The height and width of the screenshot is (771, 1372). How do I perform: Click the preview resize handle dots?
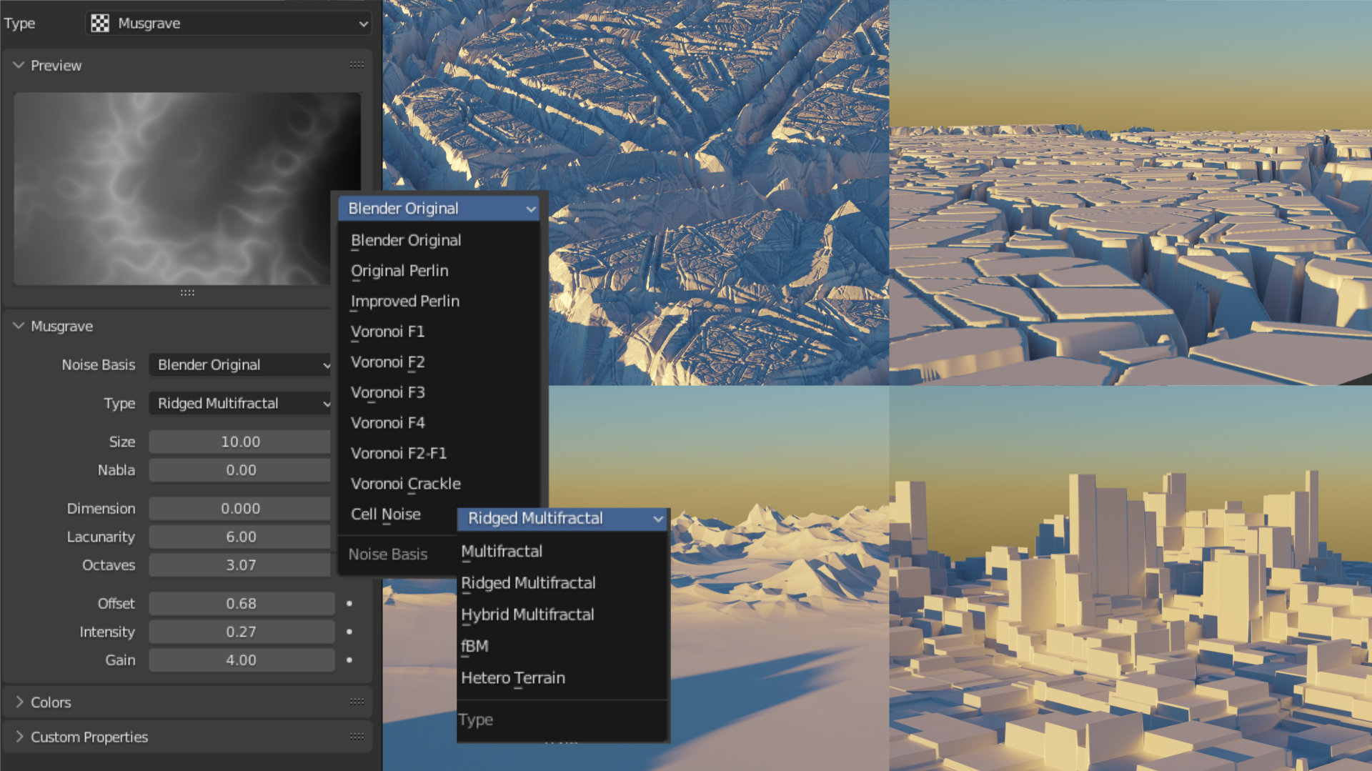187,292
